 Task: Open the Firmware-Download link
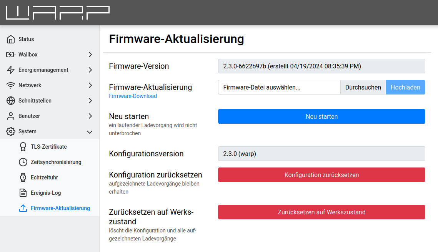pyautogui.click(x=133, y=96)
